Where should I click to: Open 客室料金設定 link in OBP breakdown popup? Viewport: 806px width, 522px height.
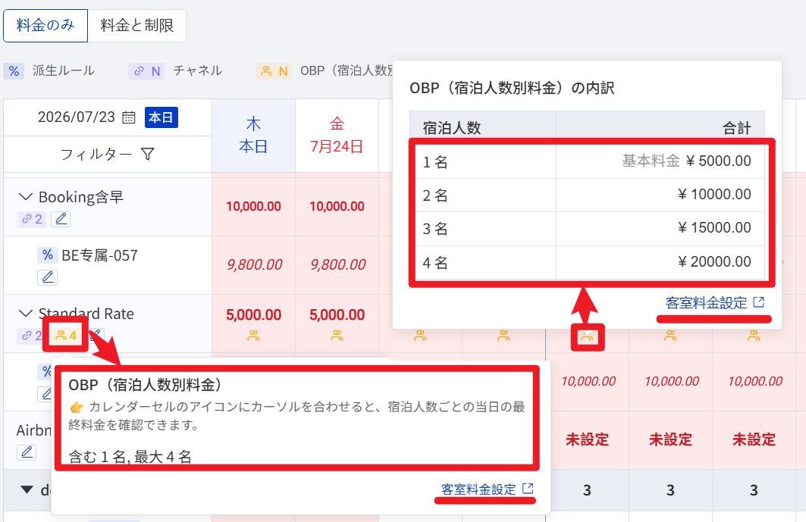point(714,302)
